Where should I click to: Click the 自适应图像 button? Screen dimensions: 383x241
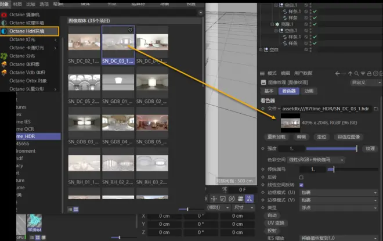click(x=349, y=136)
